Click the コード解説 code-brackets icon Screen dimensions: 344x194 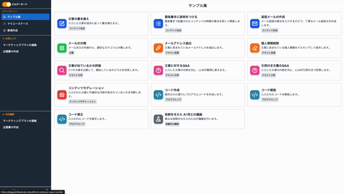coord(255,95)
